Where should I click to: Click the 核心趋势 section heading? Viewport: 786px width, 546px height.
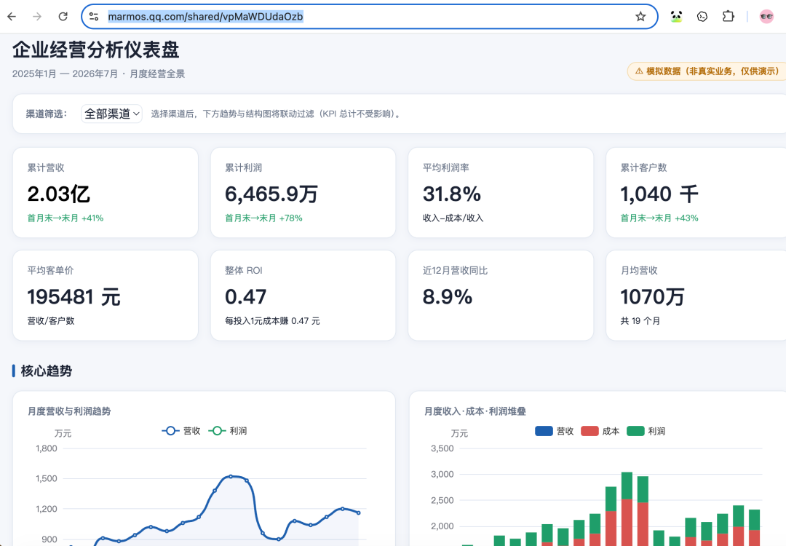click(46, 371)
